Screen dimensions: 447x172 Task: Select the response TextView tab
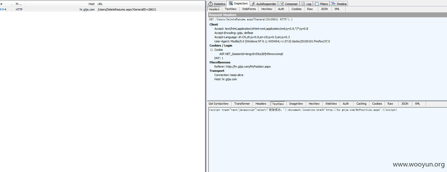[278, 104]
